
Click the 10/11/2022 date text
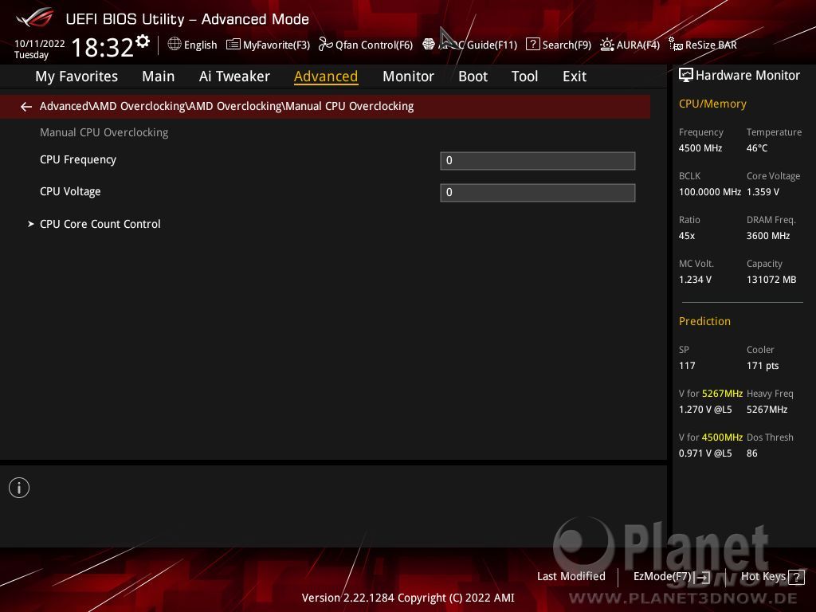(x=40, y=44)
